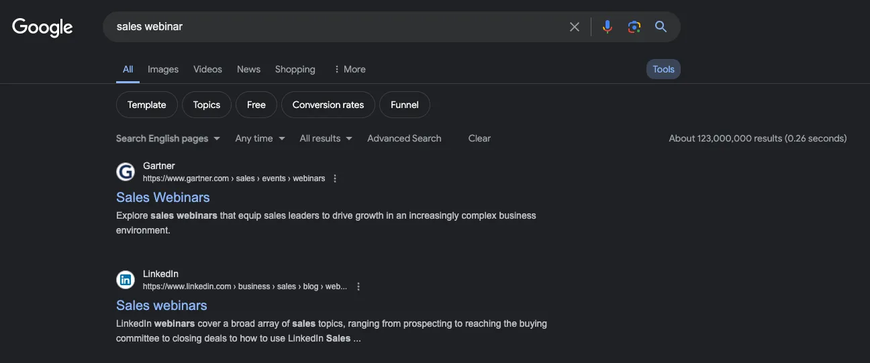The width and height of the screenshot is (870, 363).
Task: Switch to the Images tab
Action: (163, 69)
